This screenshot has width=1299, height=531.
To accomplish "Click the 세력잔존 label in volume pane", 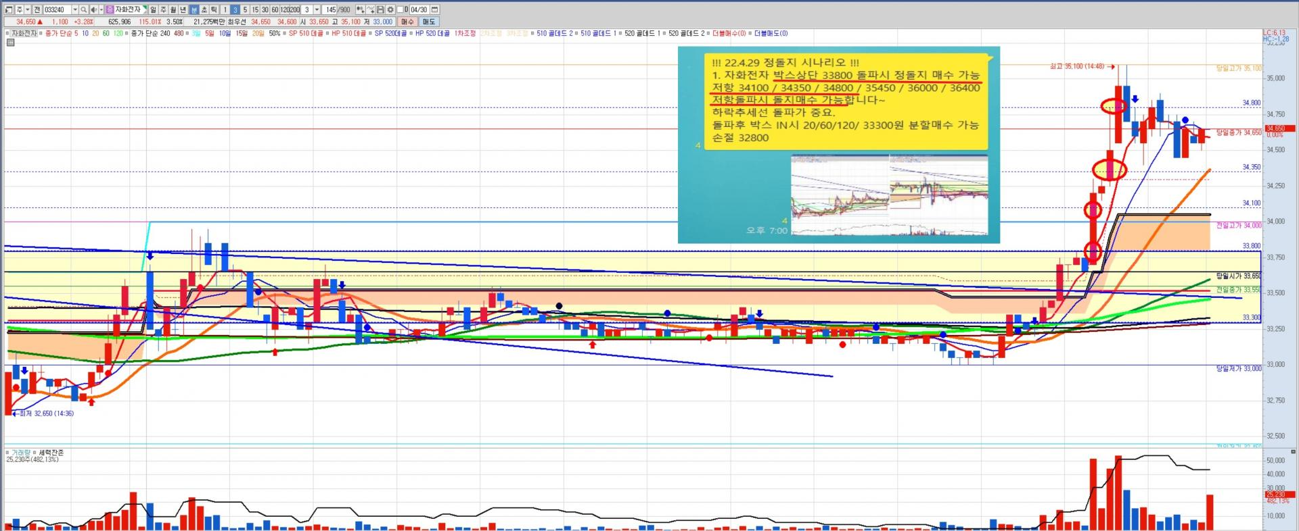I will [x=51, y=453].
